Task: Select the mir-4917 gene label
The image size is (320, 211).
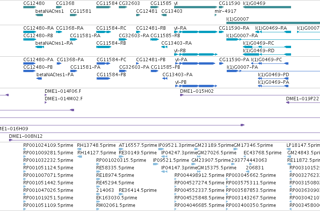Action: [225, 11]
